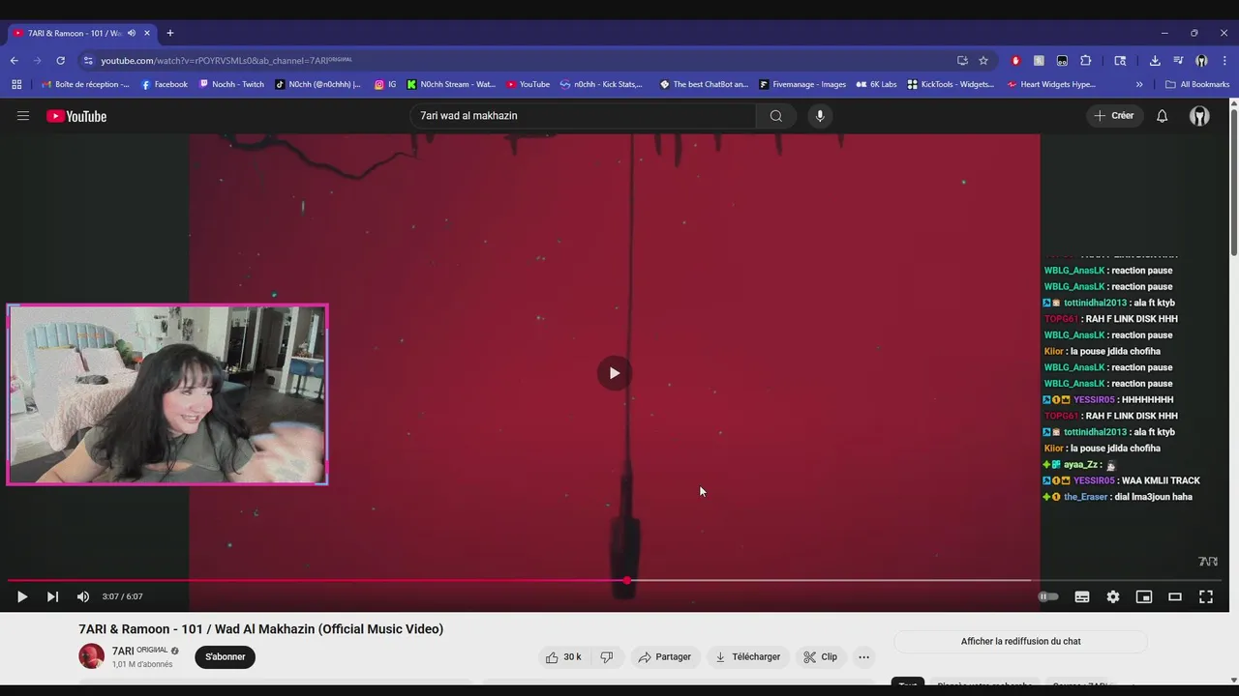The image size is (1239, 696).
Task: Subscribe with the S'abonner button
Action: coord(226,657)
